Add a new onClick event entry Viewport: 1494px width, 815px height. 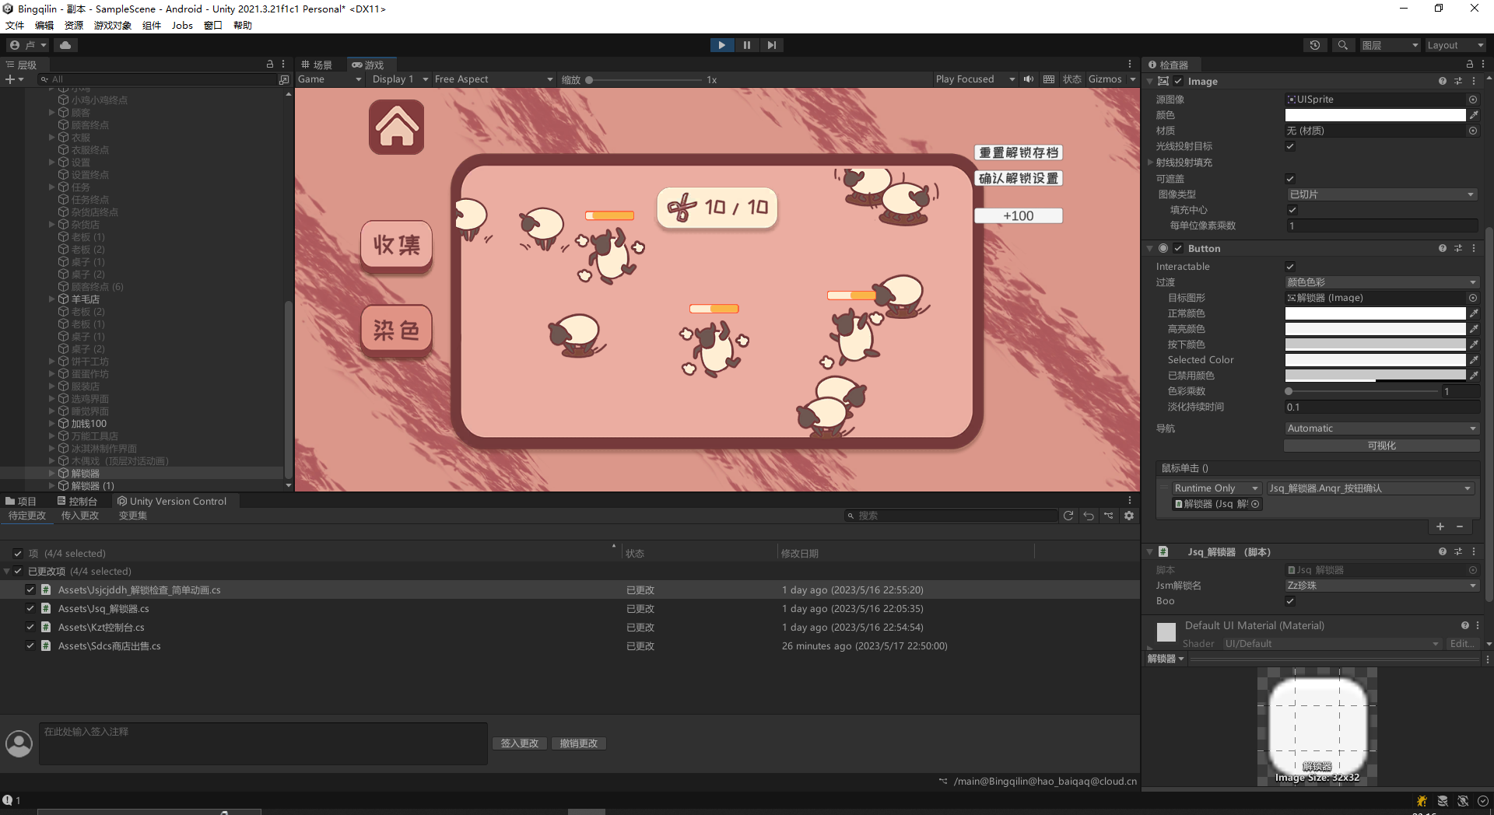point(1440,526)
